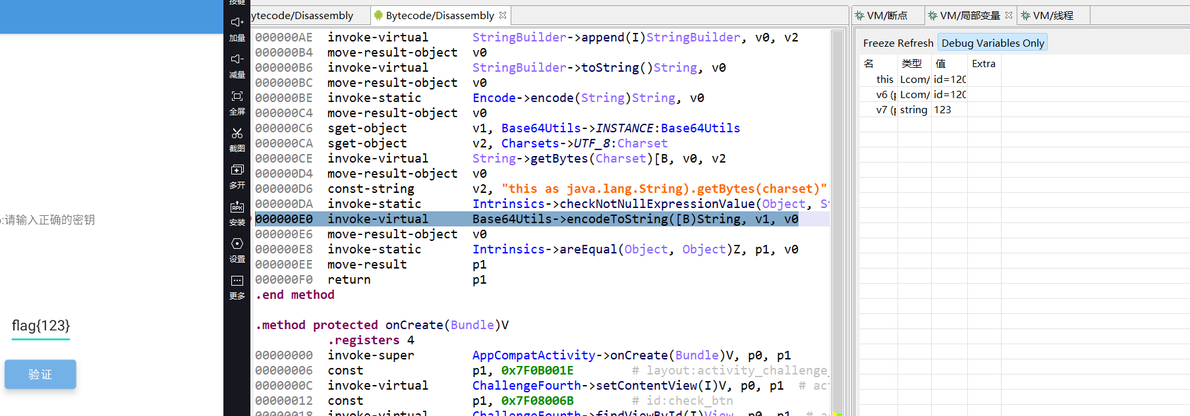Image resolution: width=1190 pixels, height=416 pixels.
Task: Click the const-string literal "this as java.lang.String"
Action: [x=664, y=189]
